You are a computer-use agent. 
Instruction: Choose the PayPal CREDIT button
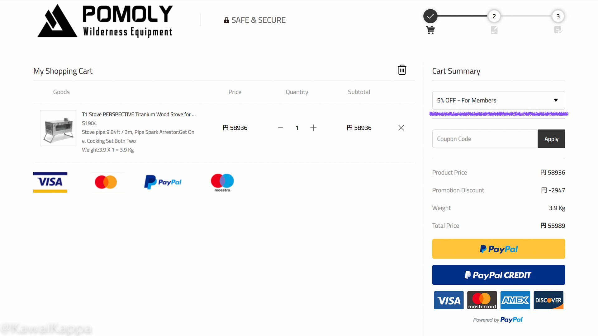(498, 275)
